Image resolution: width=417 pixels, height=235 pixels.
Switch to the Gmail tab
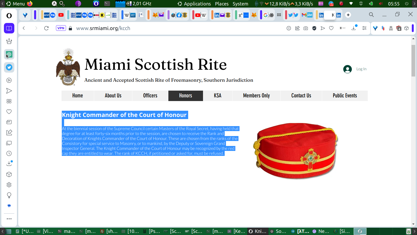tap(304, 15)
